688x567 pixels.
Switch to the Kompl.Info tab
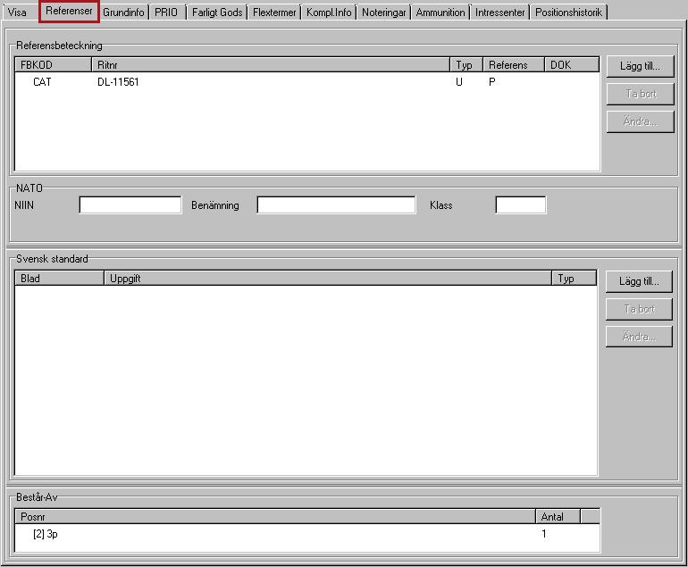coord(329,13)
